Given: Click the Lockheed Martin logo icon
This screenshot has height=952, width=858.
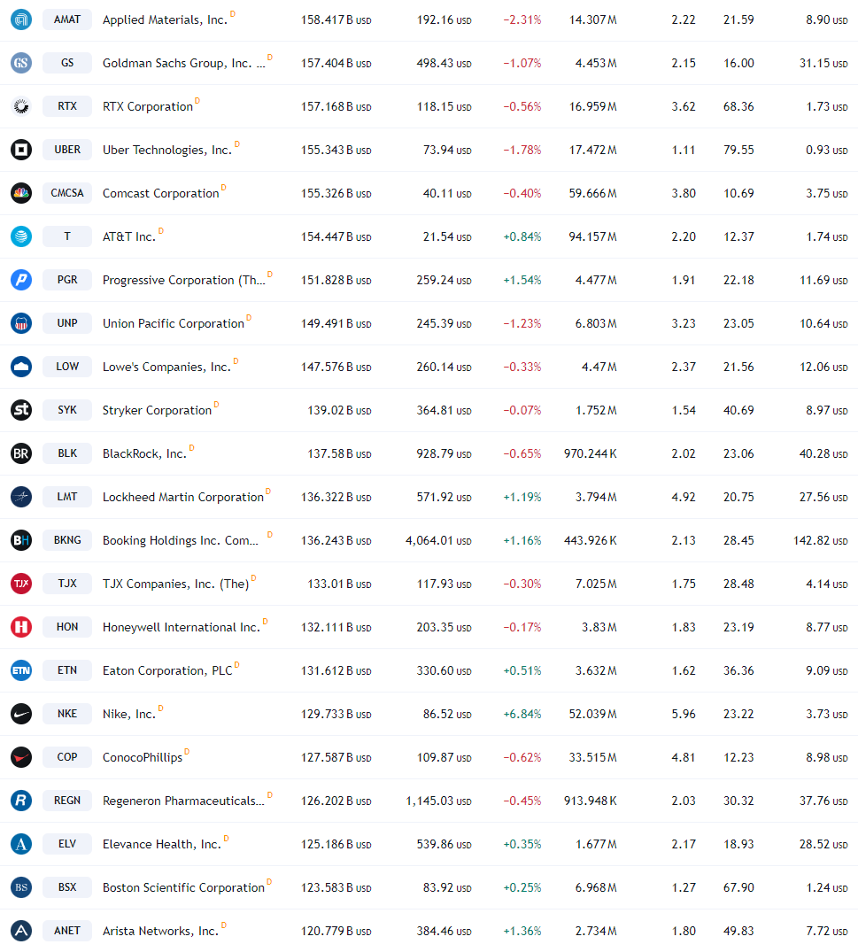Looking at the screenshot, I should coord(21,497).
